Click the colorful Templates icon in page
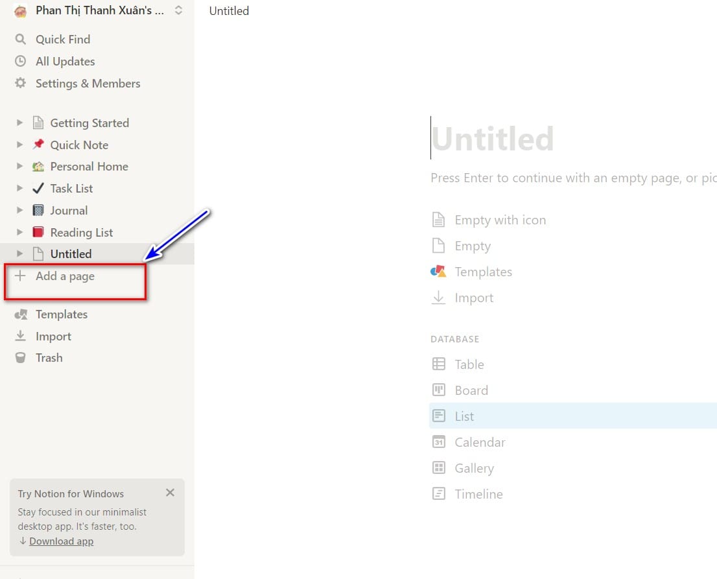This screenshot has width=717, height=579. point(438,271)
